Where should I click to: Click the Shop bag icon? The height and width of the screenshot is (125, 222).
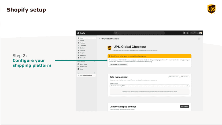pyautogui.click(x=78, y=69)
